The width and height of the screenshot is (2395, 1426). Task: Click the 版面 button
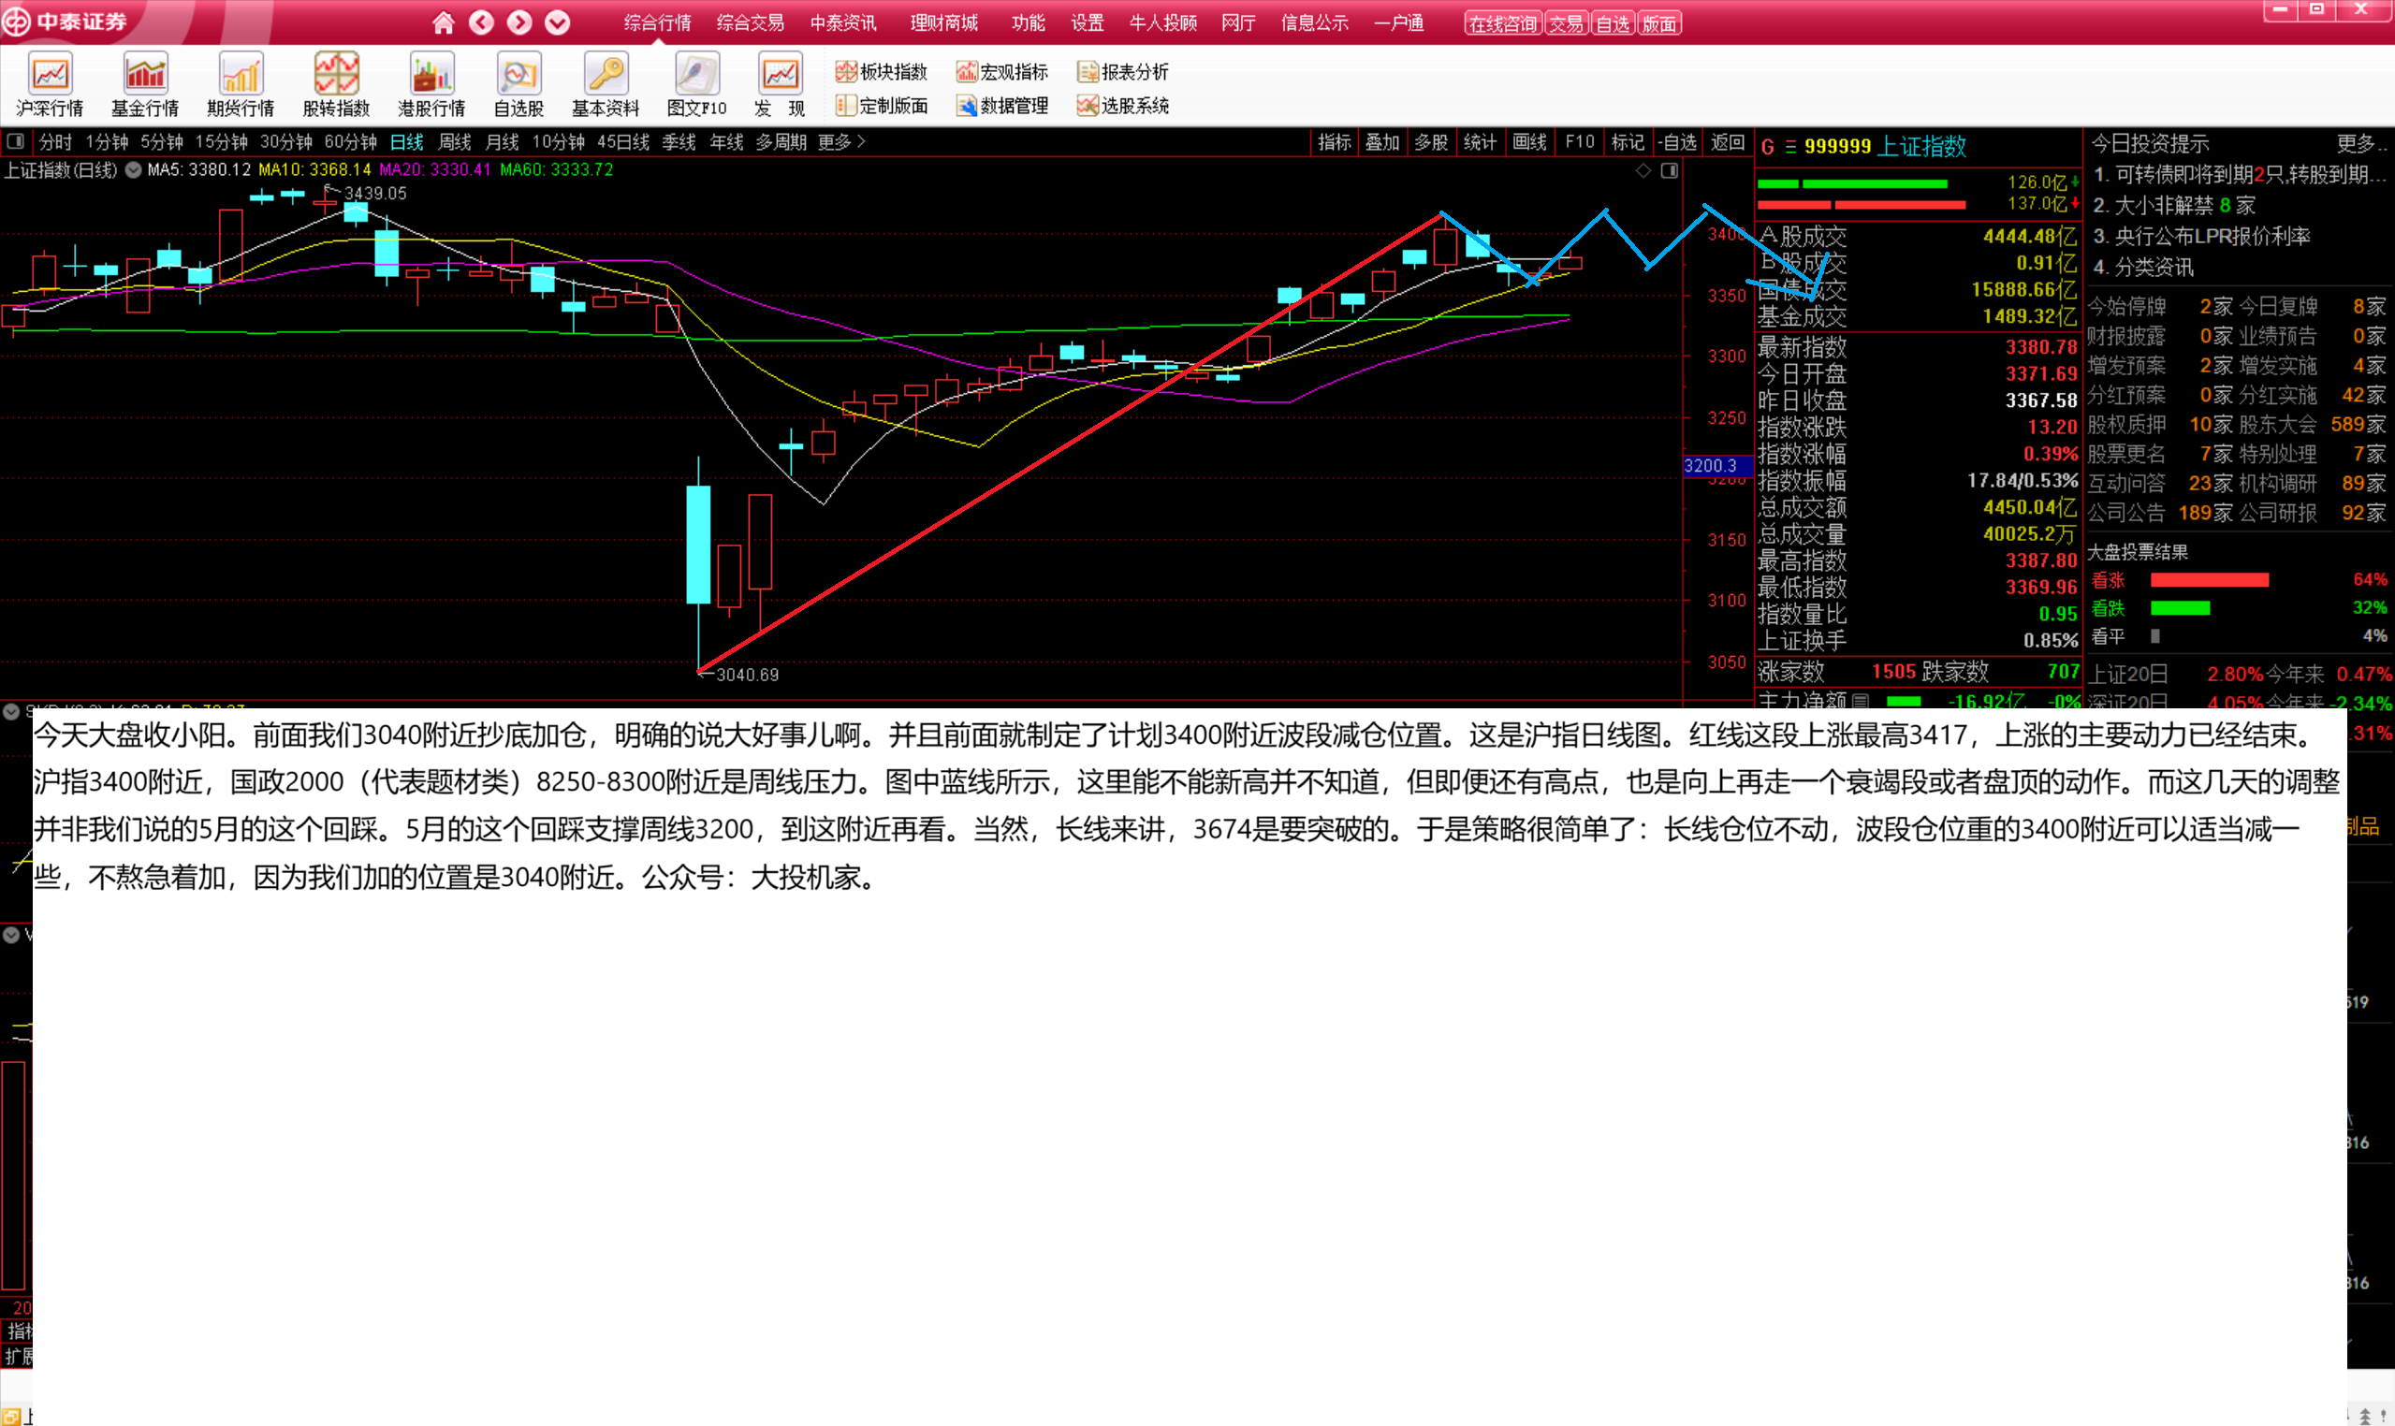(x=1658, y=24)
